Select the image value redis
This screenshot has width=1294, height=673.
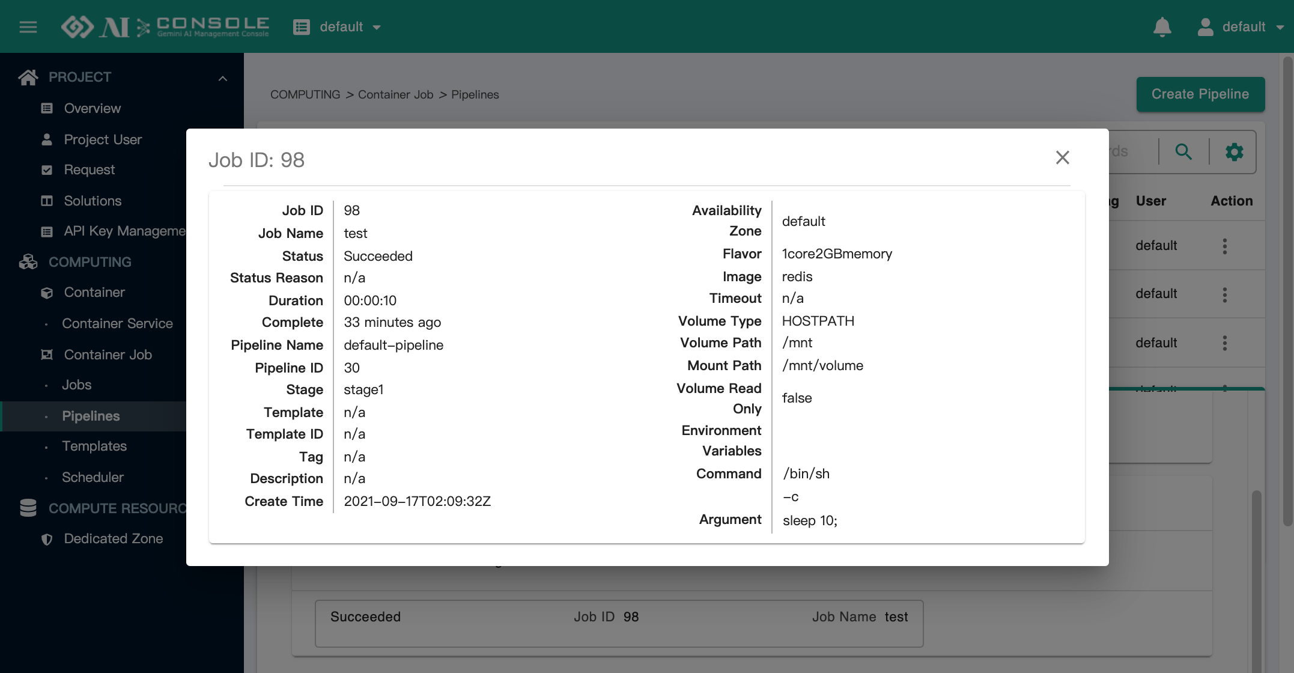pyautogui.click(x=797, y=276)
